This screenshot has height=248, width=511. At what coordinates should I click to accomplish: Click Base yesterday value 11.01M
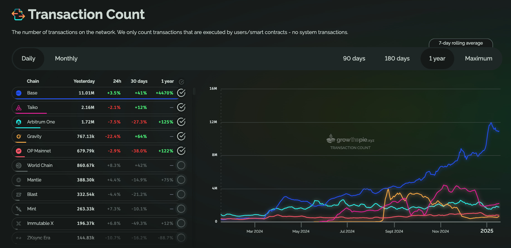pos(86,93)
